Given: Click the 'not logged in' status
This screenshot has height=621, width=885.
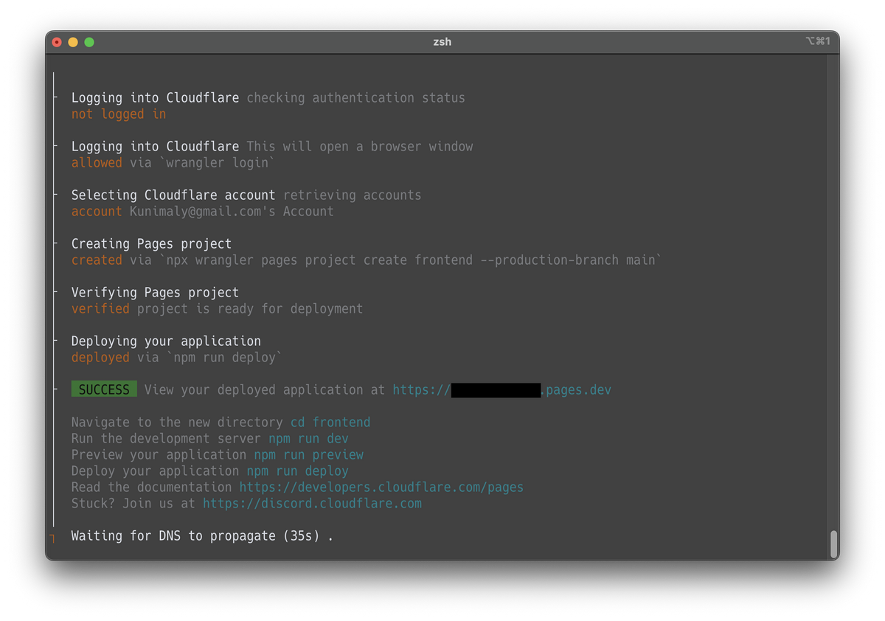Looking at the screenshot, I should pos(119,114).
